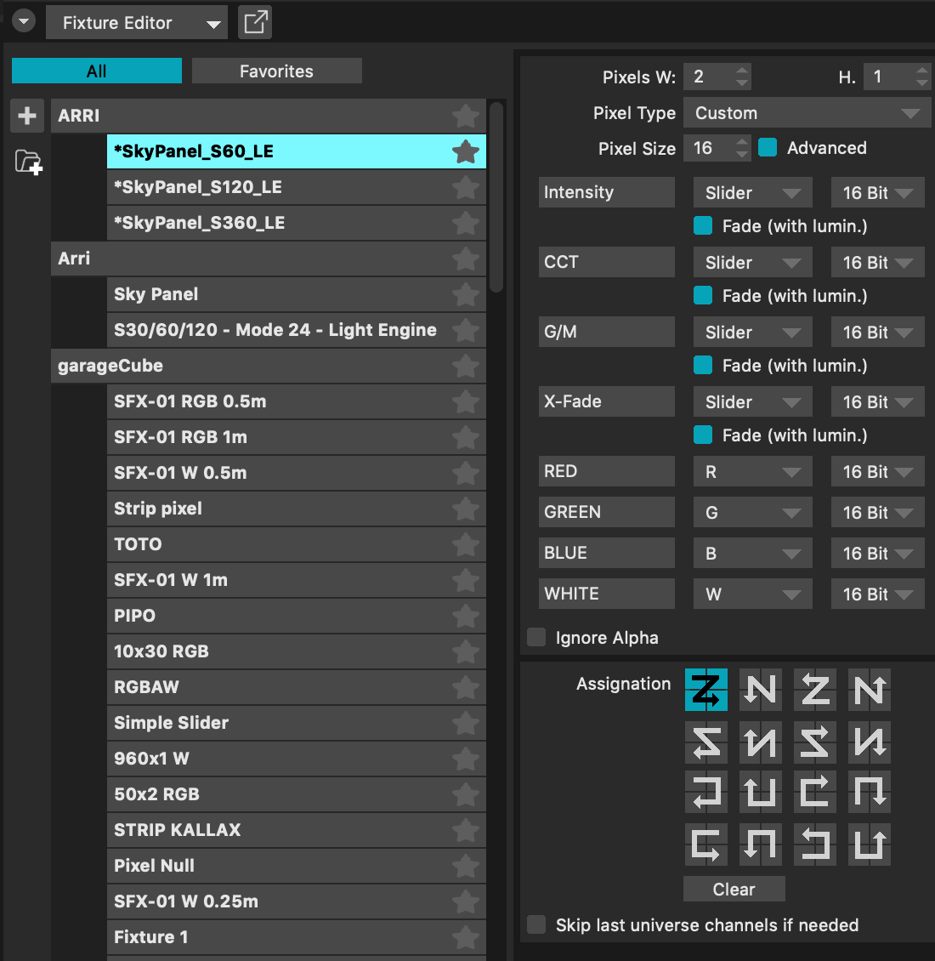Open the Pixel Type Custom dropdown

[x=807, y=113]
